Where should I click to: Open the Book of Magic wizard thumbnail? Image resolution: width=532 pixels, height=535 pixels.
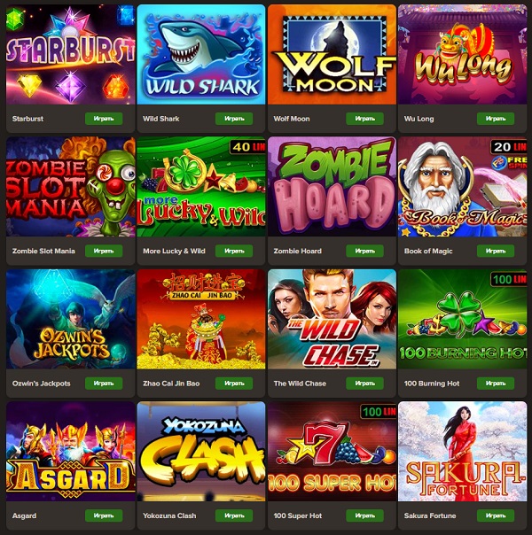[x=462, y=187]
